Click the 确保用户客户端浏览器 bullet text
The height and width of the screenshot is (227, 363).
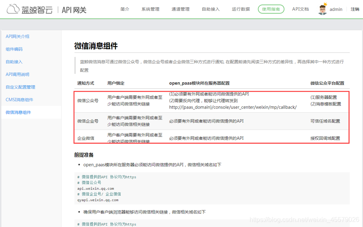click(145, 212)
